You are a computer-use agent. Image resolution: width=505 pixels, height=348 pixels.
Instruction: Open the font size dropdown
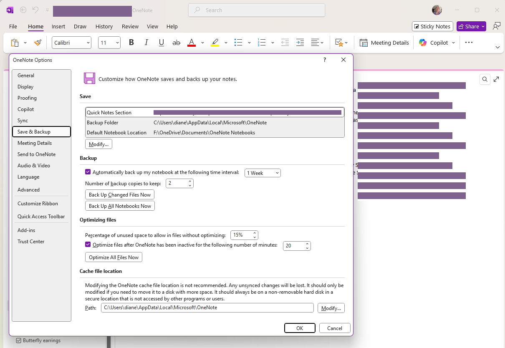tap(116, 42)
